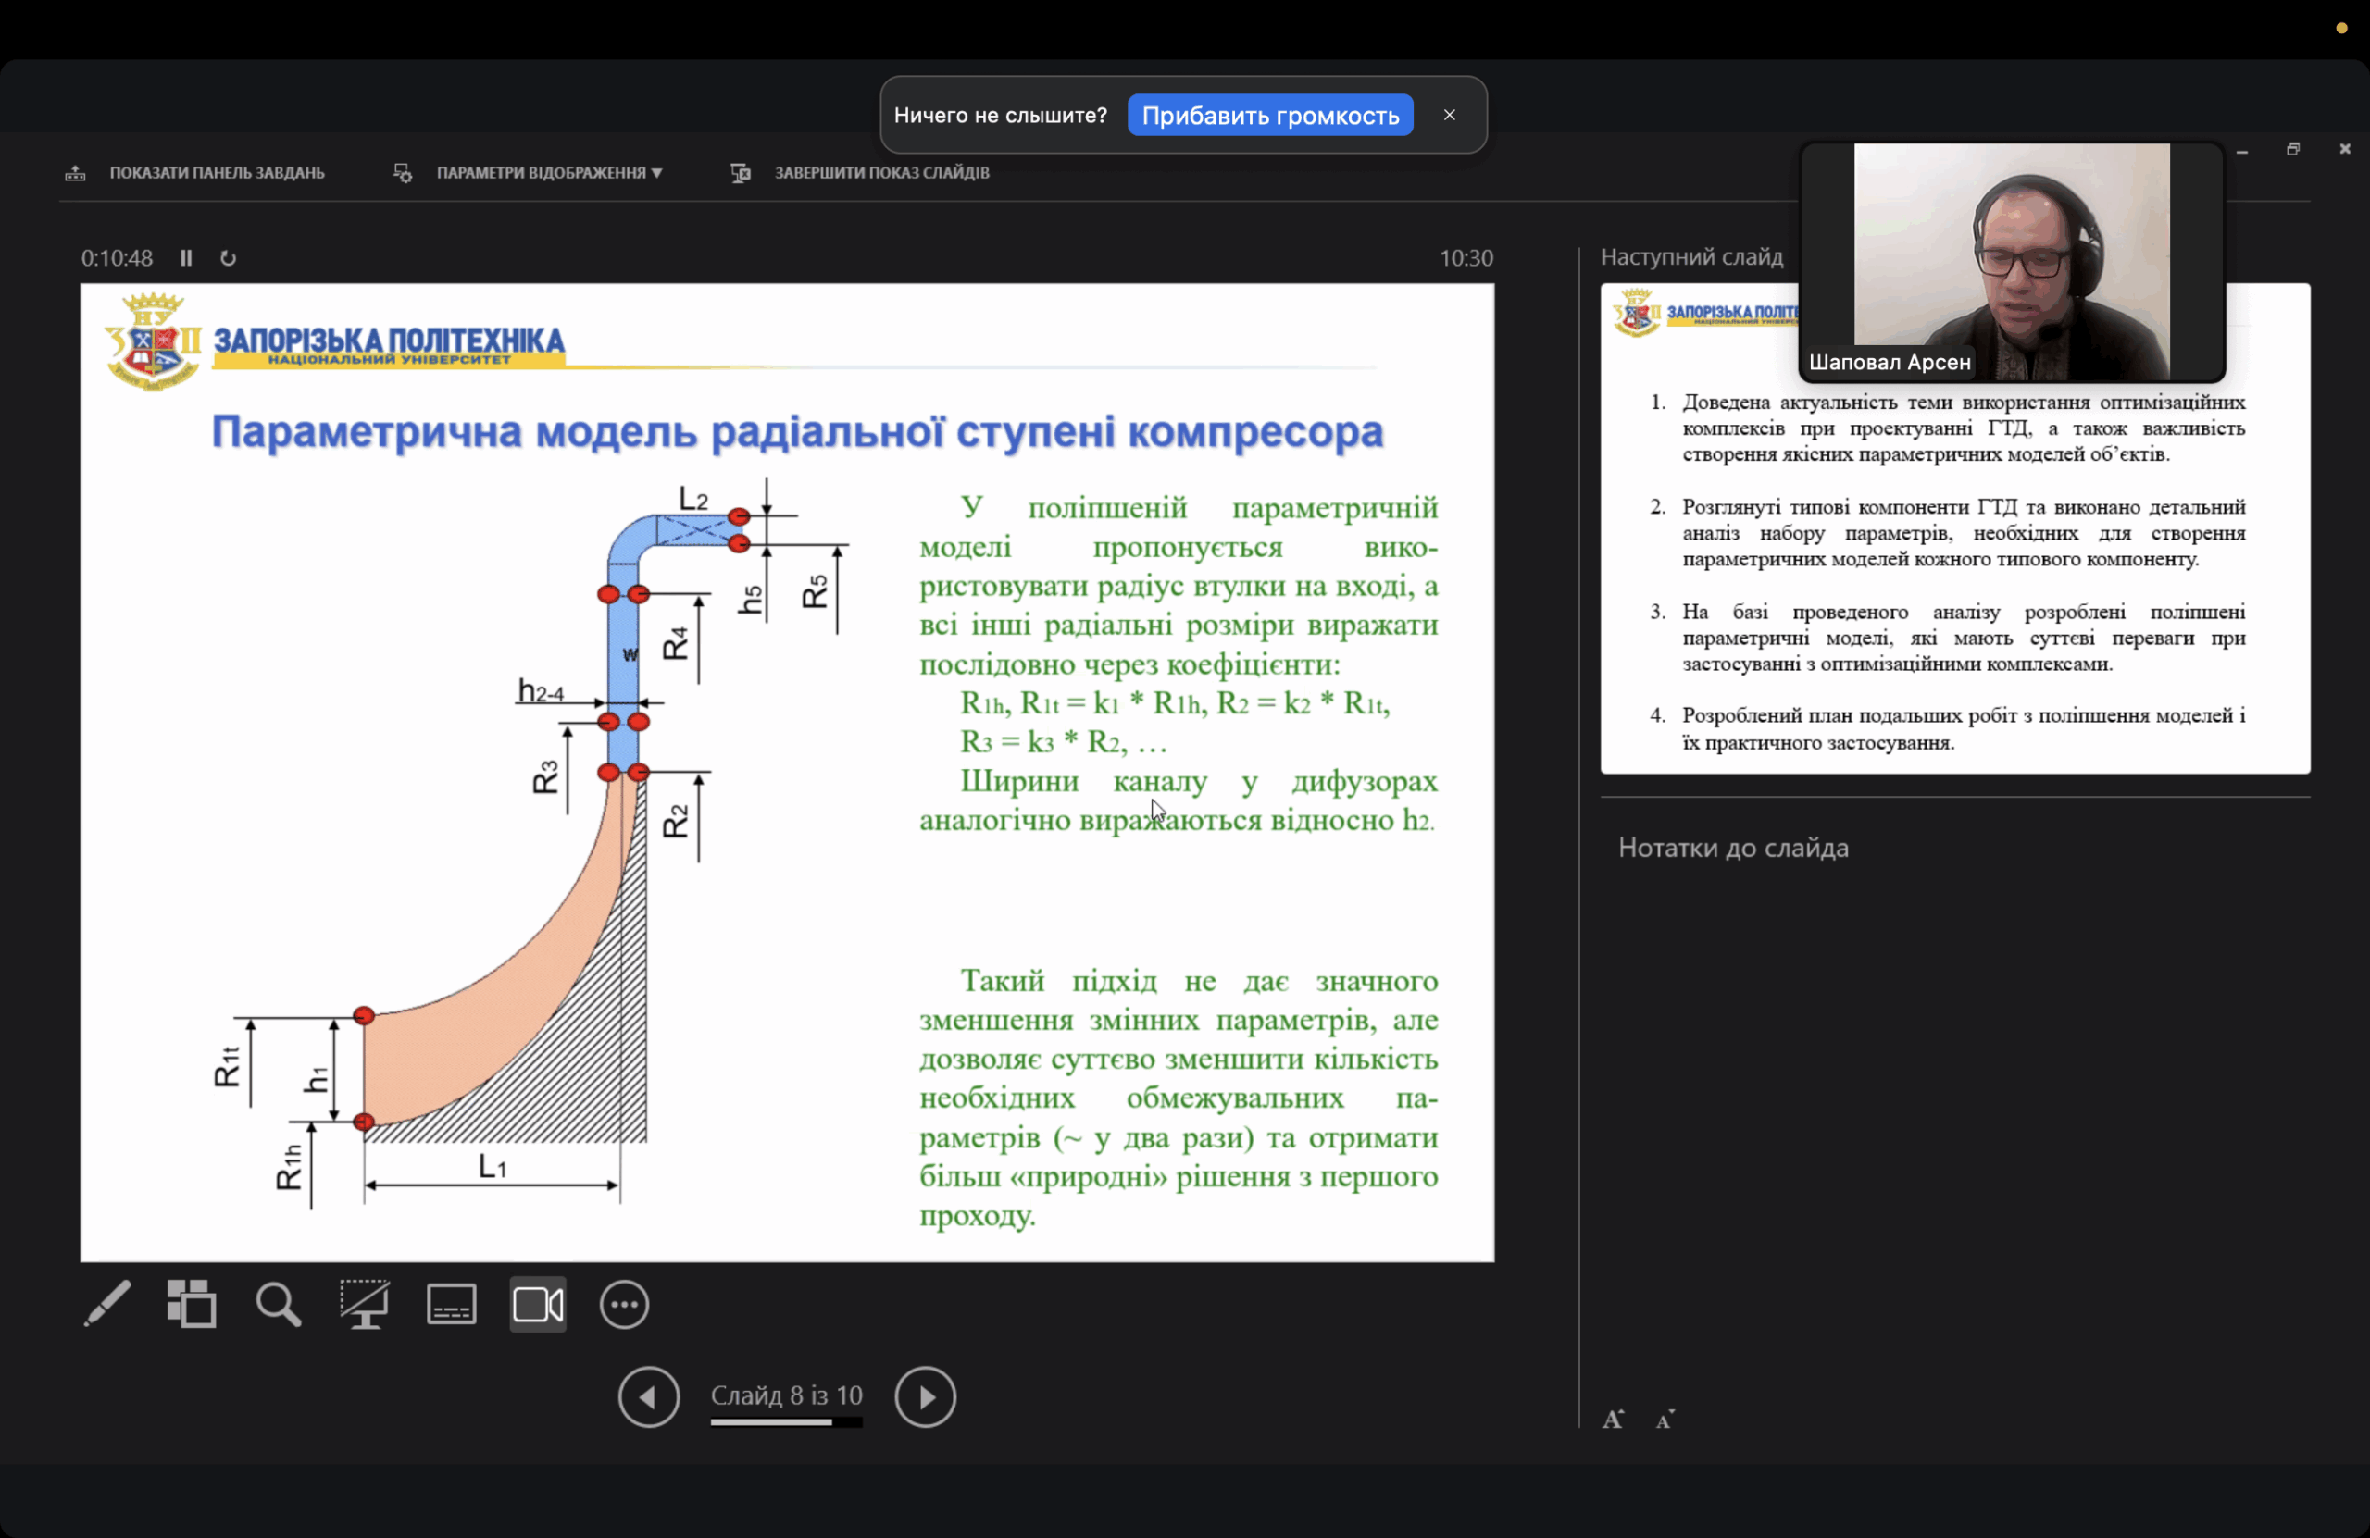This screenshot has width=2370, height=1538.
Task: Click Завершити показ слайдів
Action: pyautogui.click(x=880, y=173)
